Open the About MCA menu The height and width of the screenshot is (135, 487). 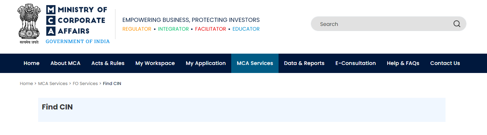pos(65,63)
